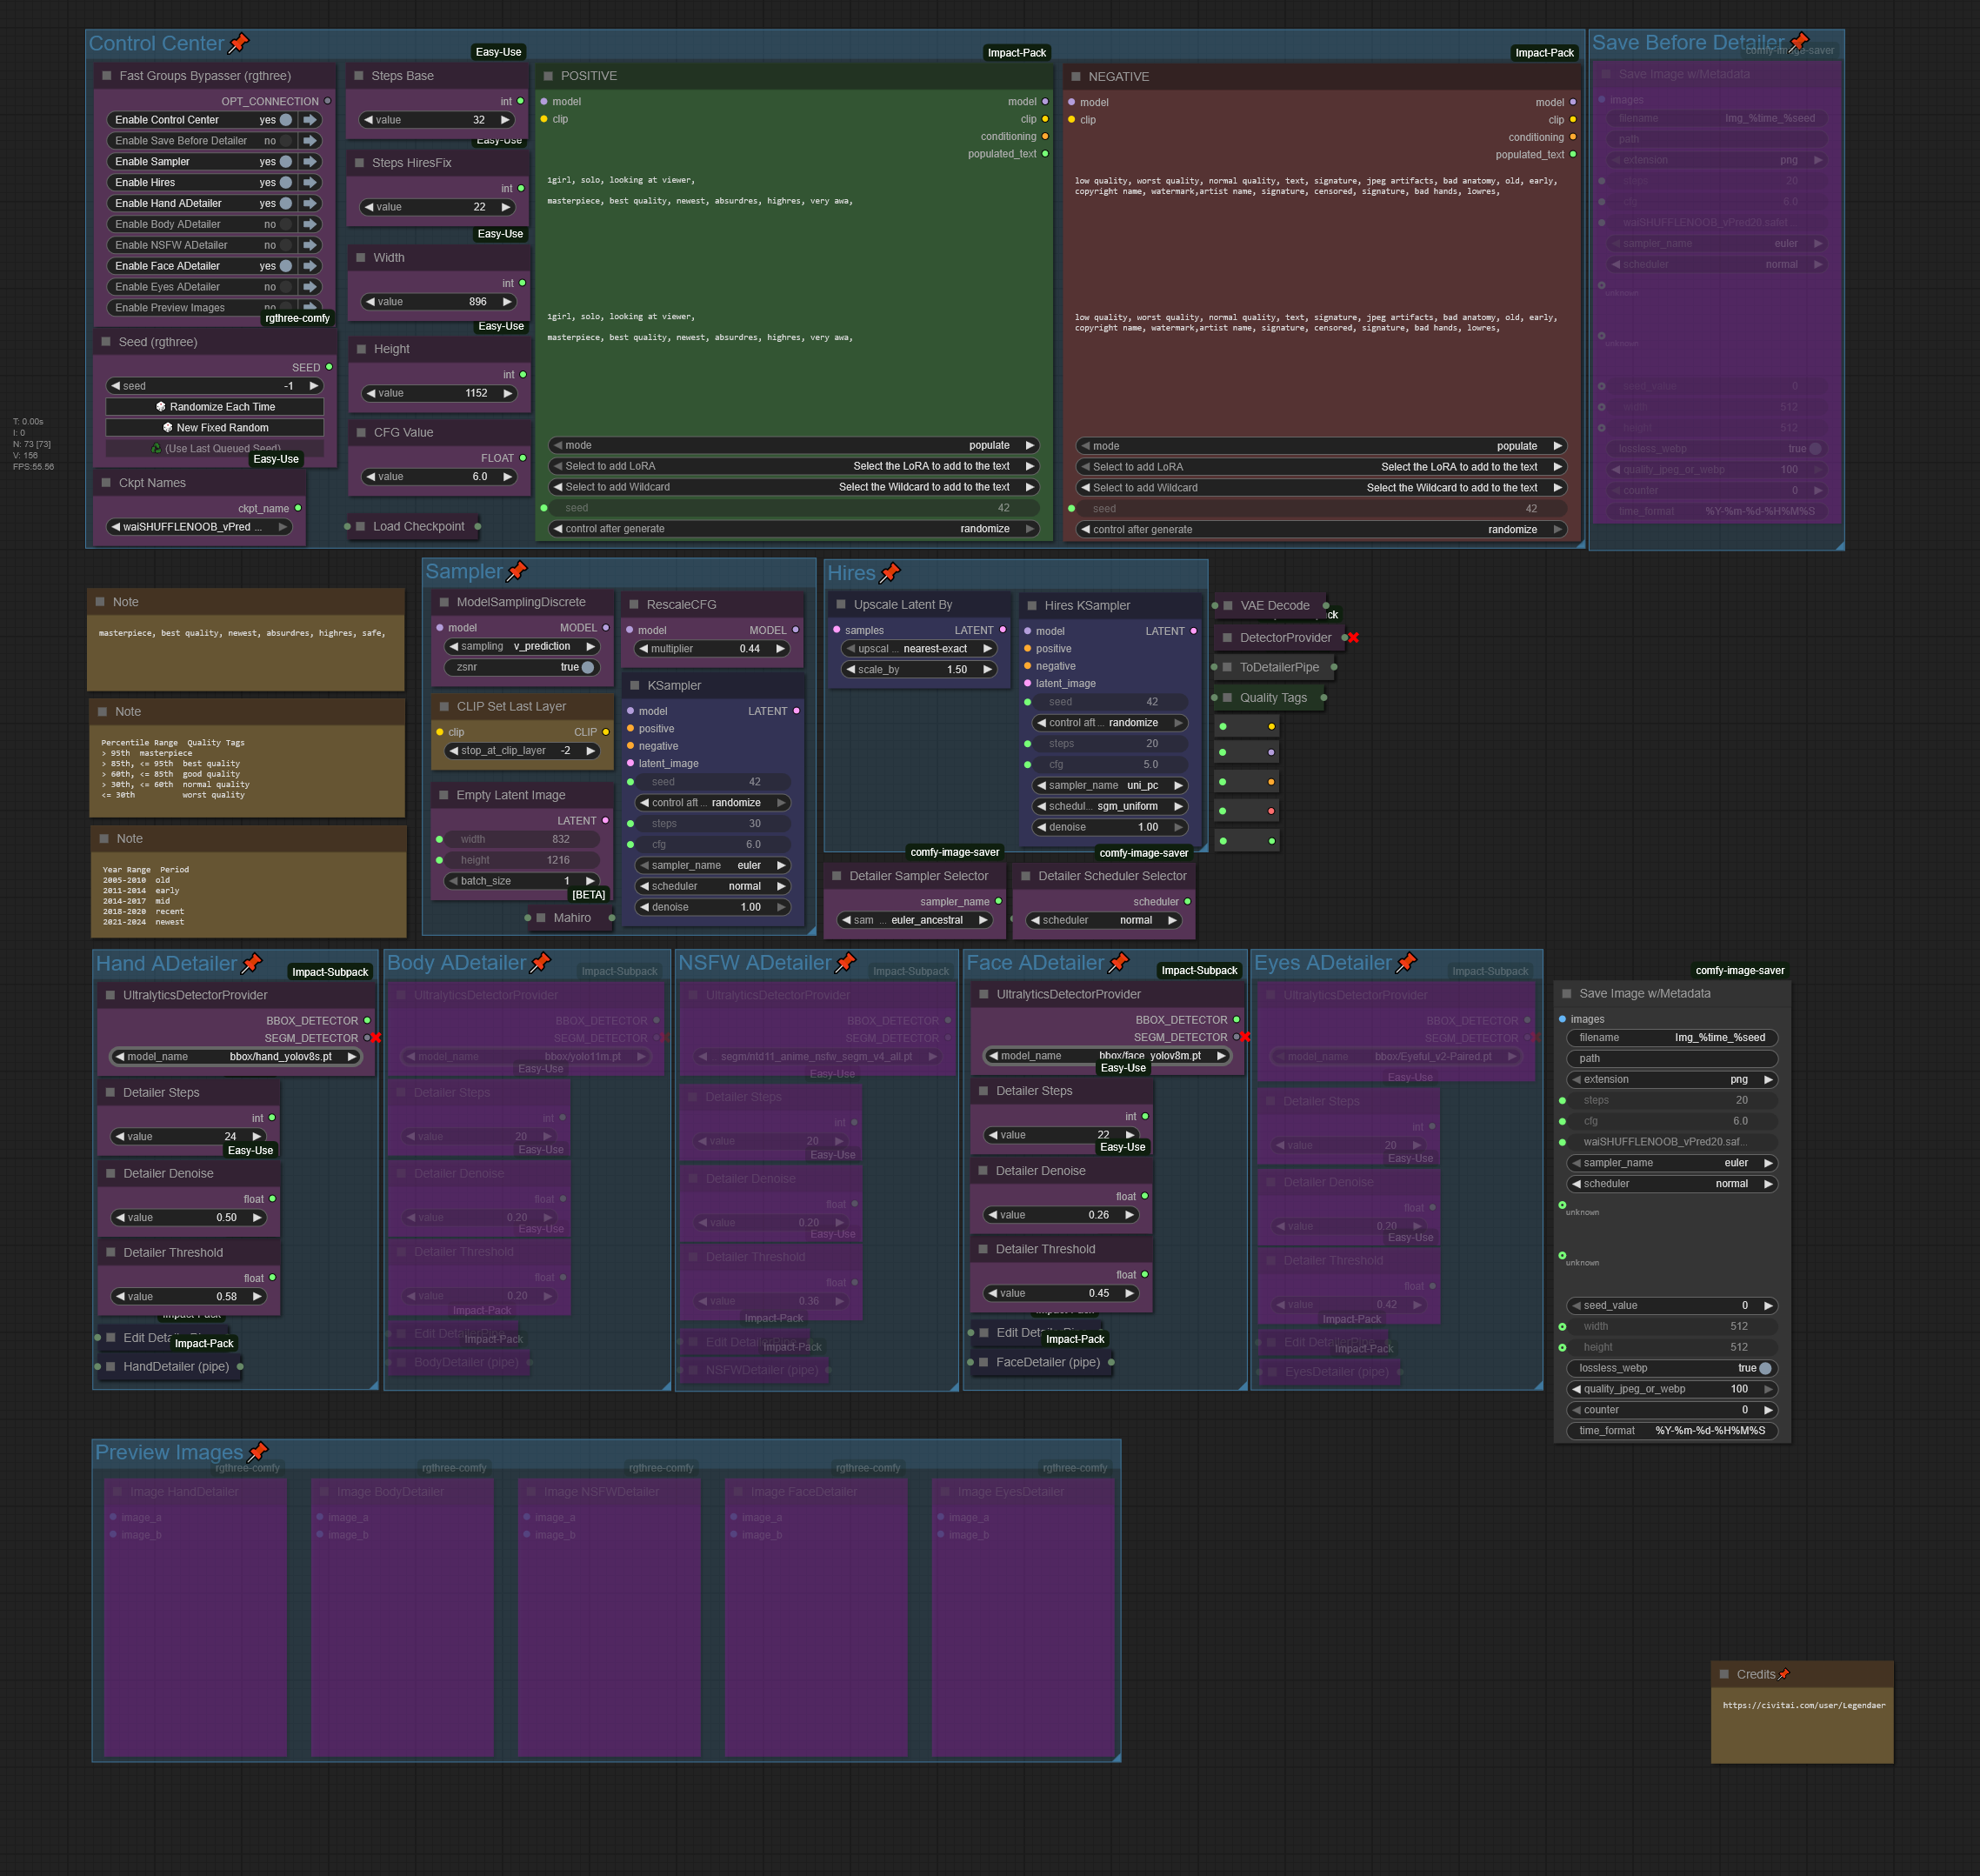This screenshot has width=1980, height=1876.
Task: Toggle Enable Hand ADetailer switch
Action: tap(286, 204)
